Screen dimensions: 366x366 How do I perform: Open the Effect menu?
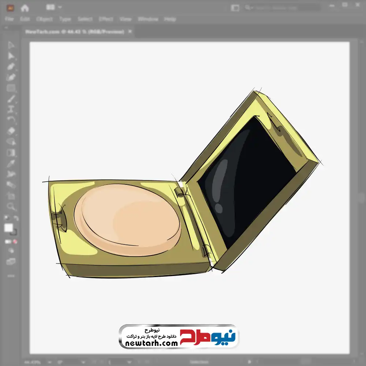tap(106, 19)
